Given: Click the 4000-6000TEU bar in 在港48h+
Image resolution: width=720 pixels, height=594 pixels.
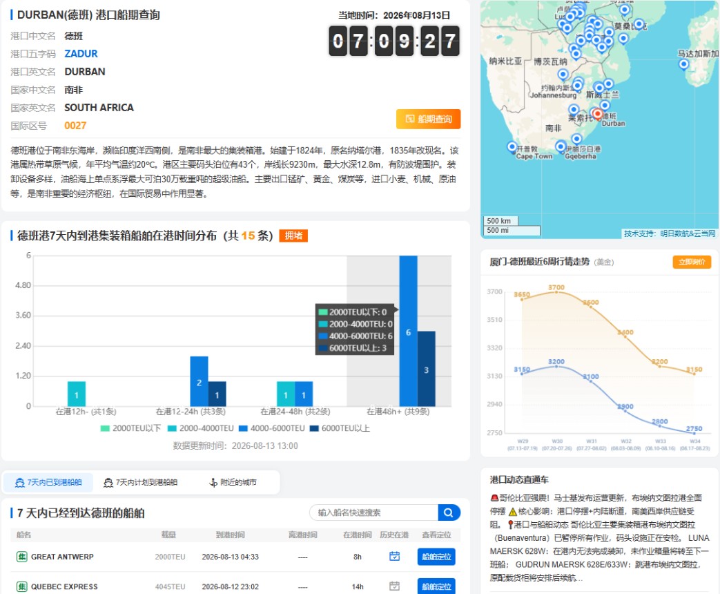Looking at the screenshot, I should pos(408,331).
